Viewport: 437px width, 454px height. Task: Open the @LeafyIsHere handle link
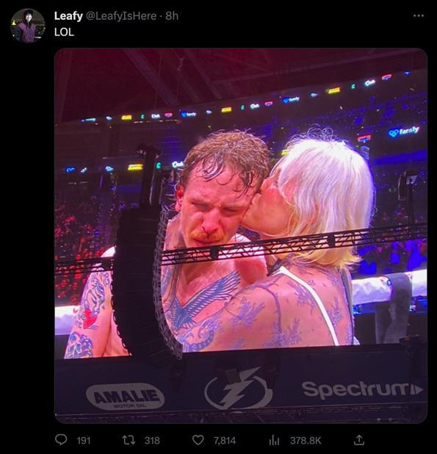coord(121,16)
